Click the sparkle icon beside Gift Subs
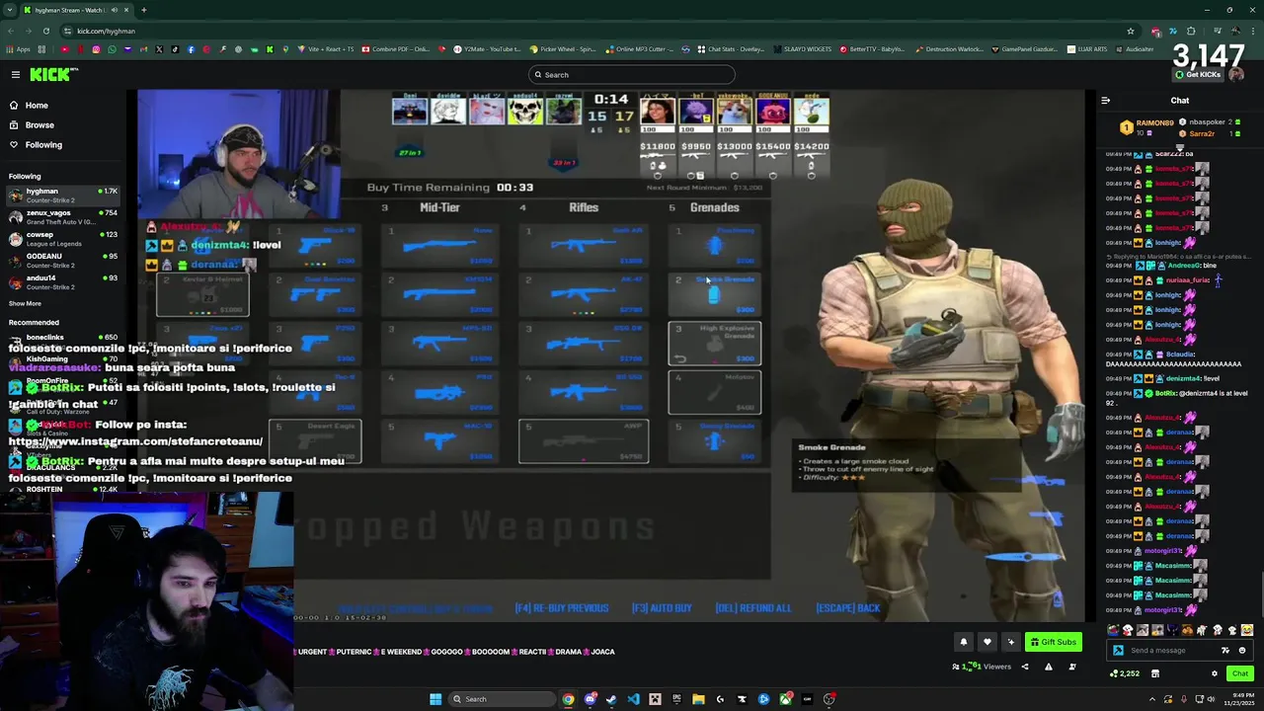The image size is (1264, 711). tap(1010, 642)
